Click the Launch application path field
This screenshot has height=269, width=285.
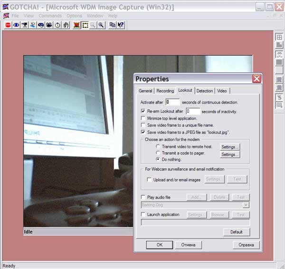point(195,222)
